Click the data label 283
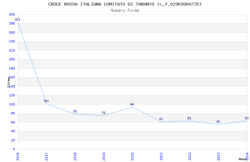The height and width of the screenshot is (162, 250). [x=17, y=20]
